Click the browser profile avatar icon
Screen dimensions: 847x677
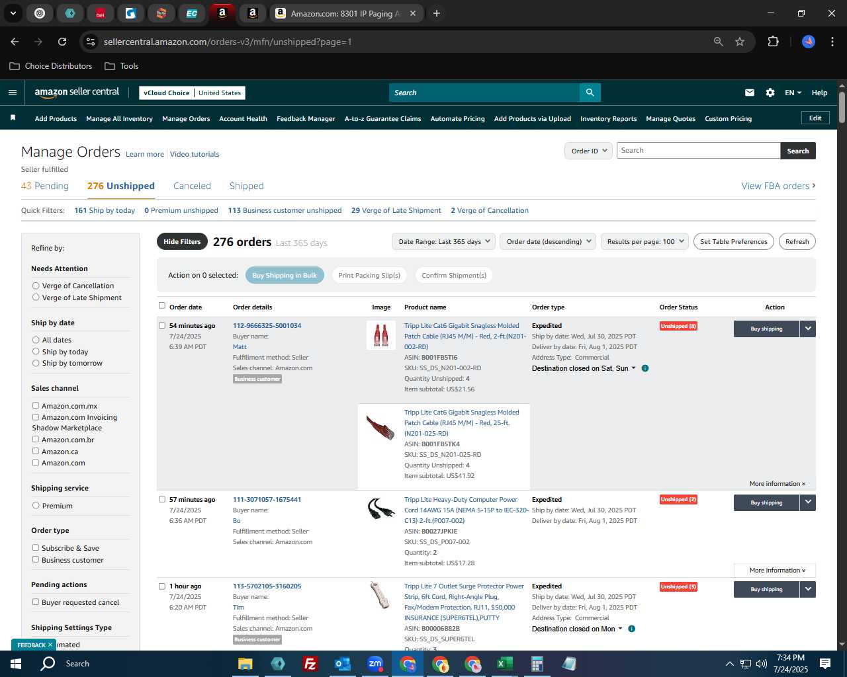[809, 42]
